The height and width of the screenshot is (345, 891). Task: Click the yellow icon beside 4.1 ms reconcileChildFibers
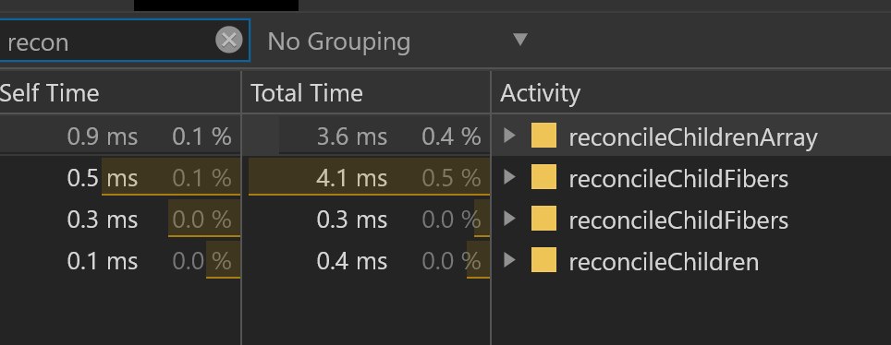[x=543, y=178]
